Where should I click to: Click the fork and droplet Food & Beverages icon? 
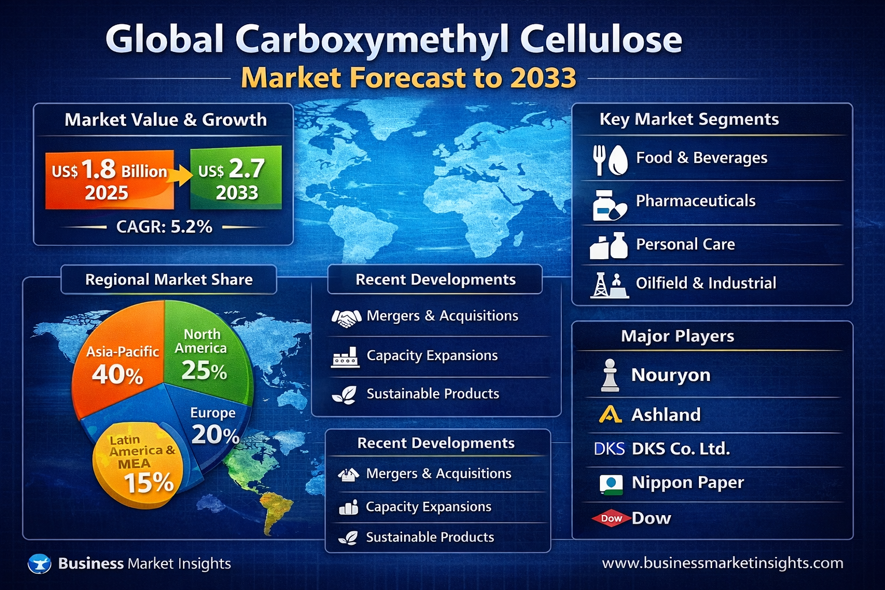point(610,160)
